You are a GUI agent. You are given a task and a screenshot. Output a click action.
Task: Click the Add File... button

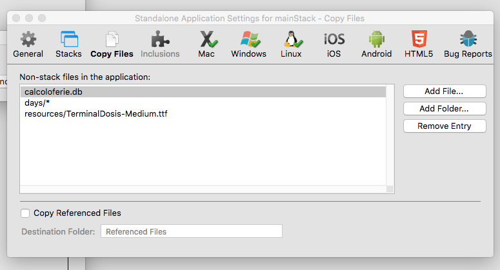(445, 92)
